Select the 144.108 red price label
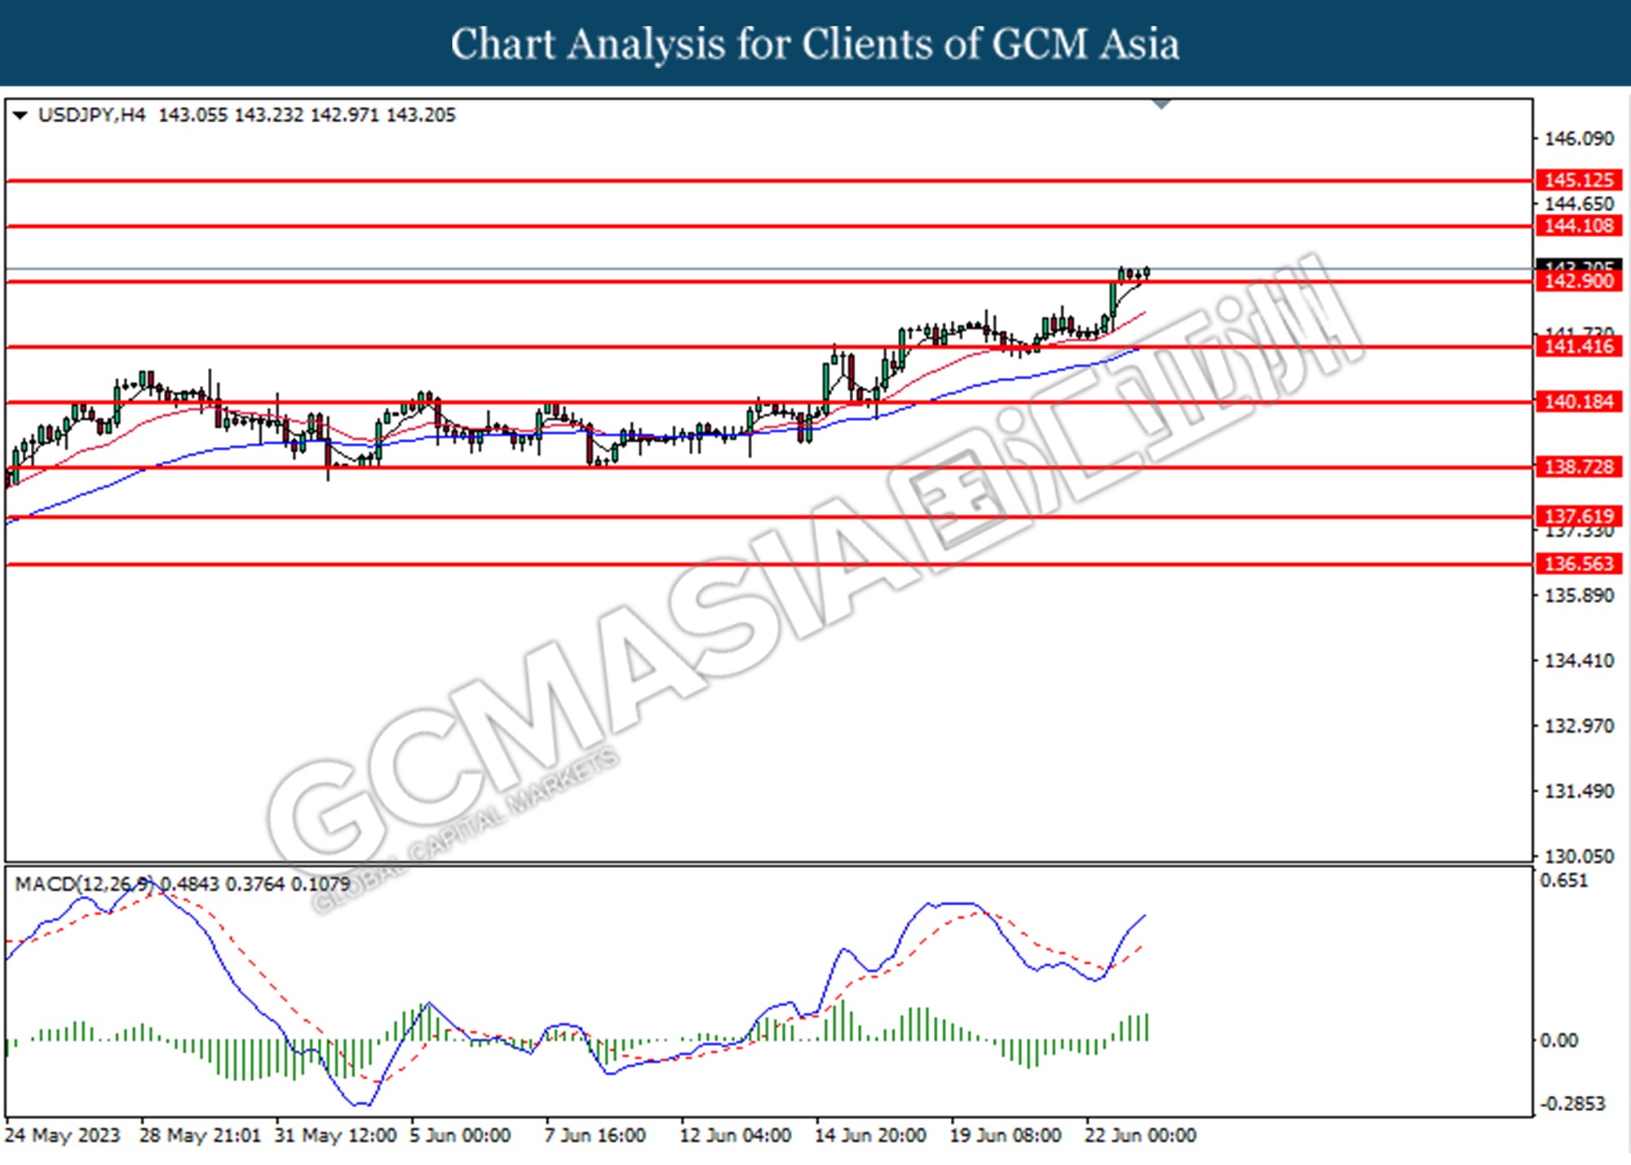 point(1579,226)
